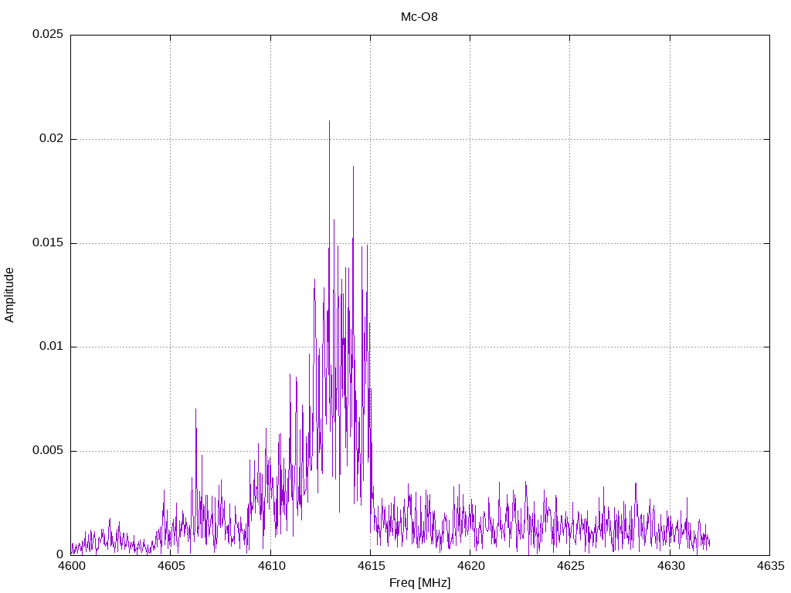This screenshot has height=593, width=791.
Task: Click the 0.005 y-axis tick label
Action: [47, 451]
